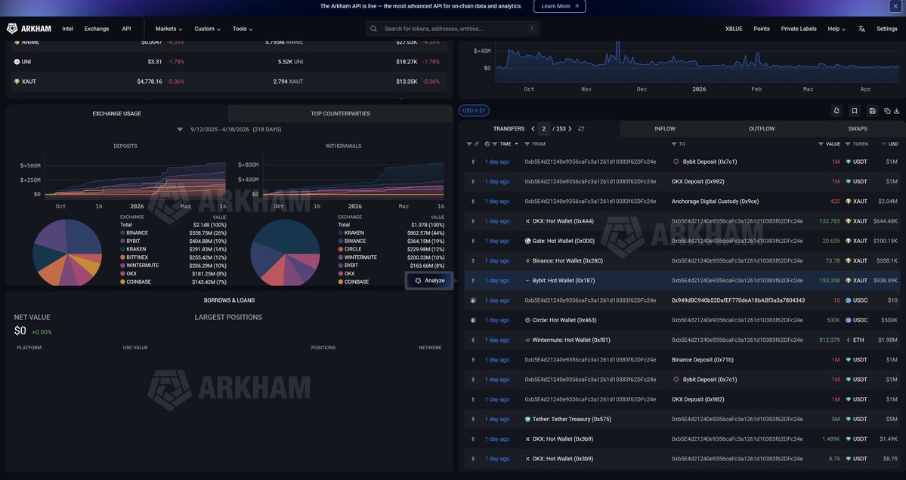Select the Swaps tab
906x480 pixels.
point(858,128)
